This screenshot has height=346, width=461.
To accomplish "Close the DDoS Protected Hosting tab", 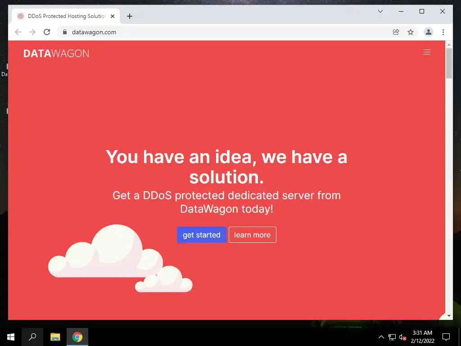I will [x=112, y=16].
